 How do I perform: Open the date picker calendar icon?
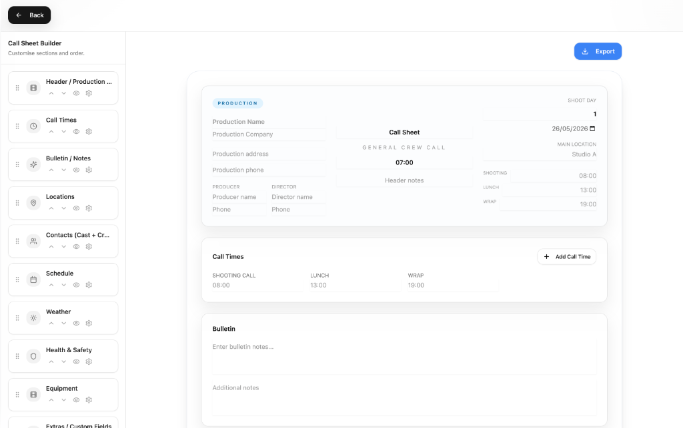592,128
